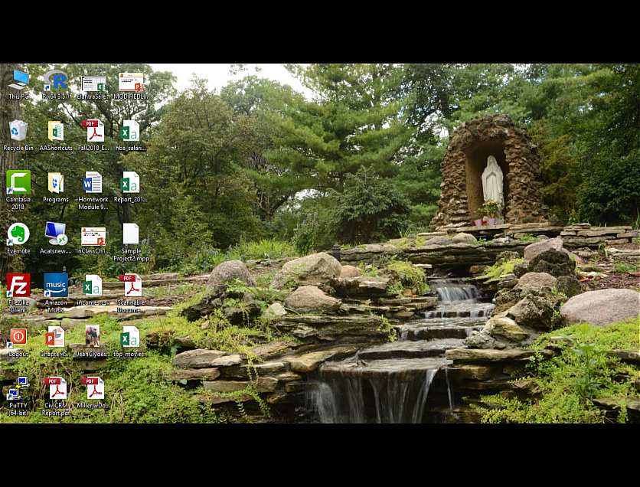The image size is (640, 487).
Task: Select the PuTTY (64-bit) shortcut
Action: point(18,389)
